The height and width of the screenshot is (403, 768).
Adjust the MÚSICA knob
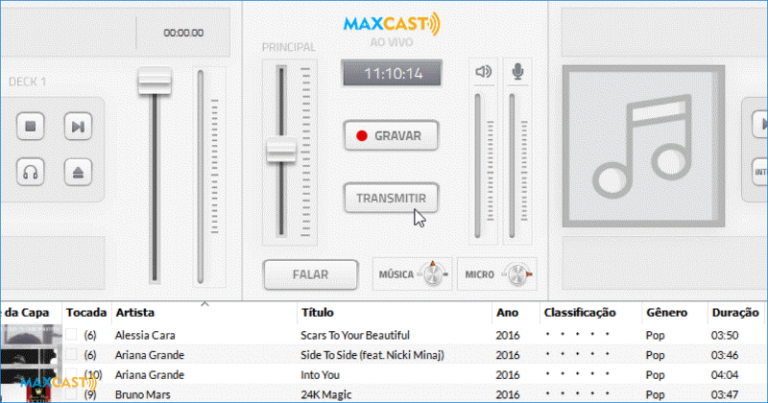click(x=433, y=273)
